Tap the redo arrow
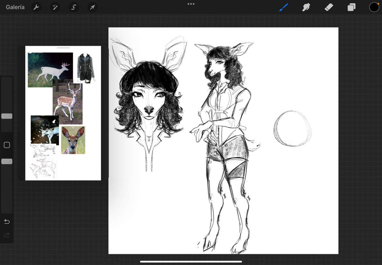 [x=7, y=235]
